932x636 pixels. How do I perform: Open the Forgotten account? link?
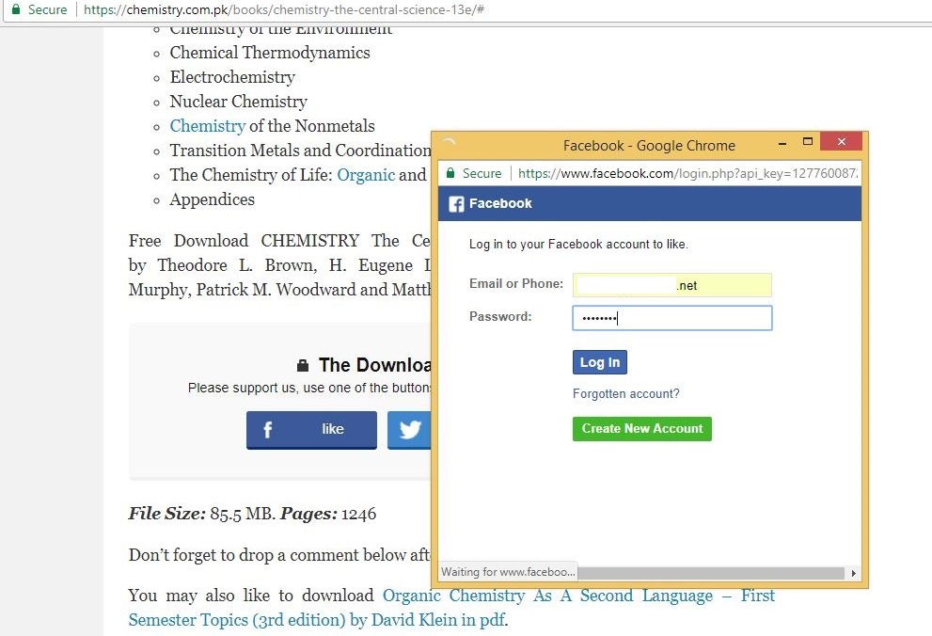pos(625,393)
